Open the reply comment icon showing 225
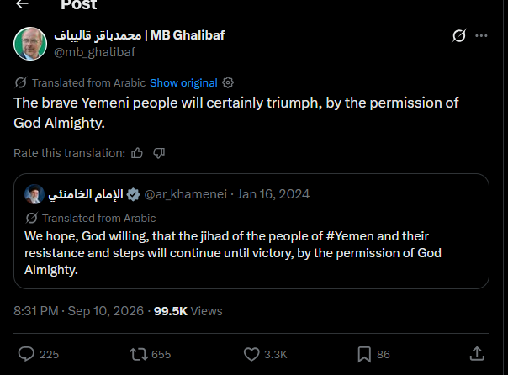This screenshot has height=375, width=508. tap(26, 354)
